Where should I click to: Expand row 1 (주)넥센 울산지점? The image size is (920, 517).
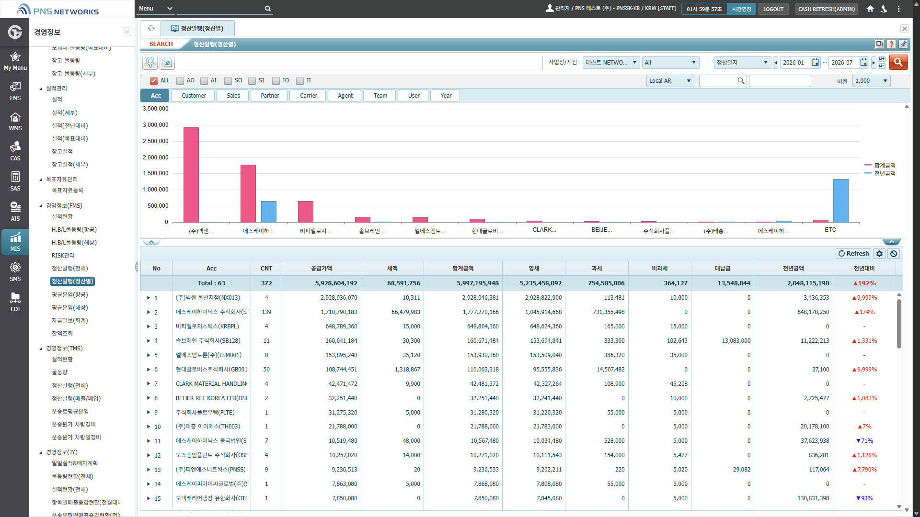tap(149, 298)
